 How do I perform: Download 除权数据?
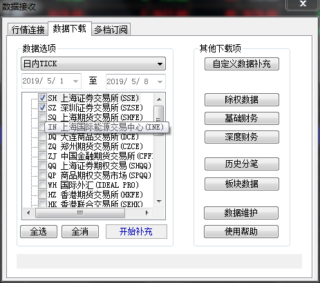(242, 99)
